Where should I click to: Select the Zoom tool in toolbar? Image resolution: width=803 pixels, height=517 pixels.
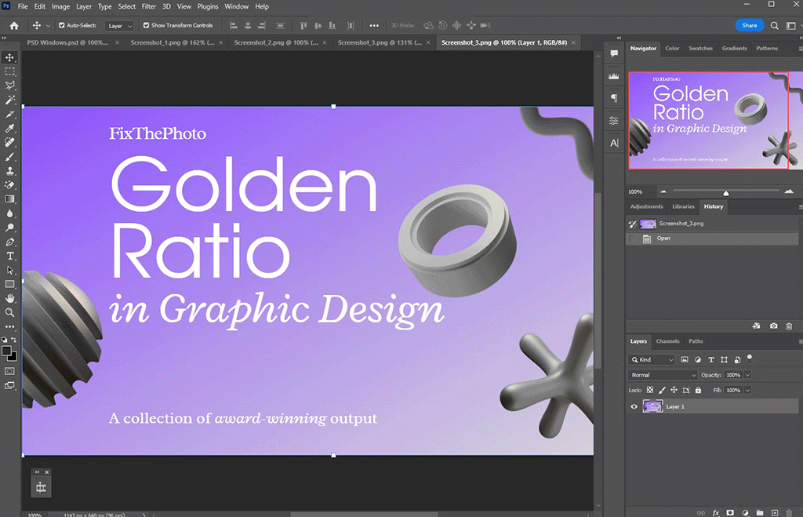tap(10, 312)
